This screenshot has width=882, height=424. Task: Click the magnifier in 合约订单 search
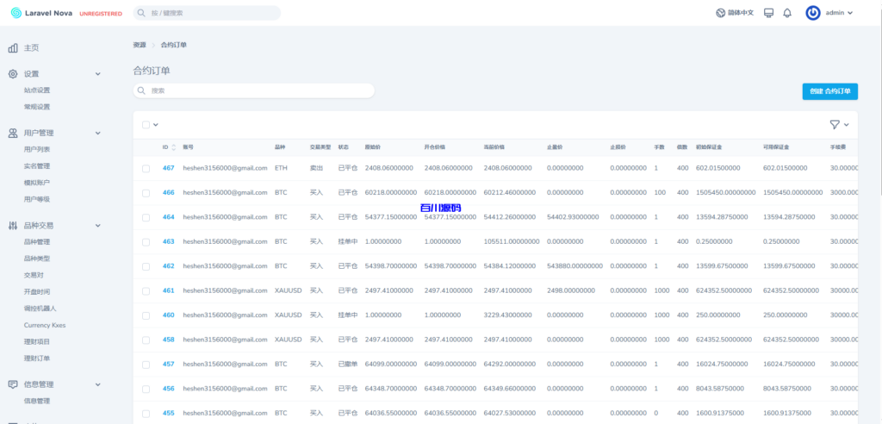click(x=141, y=90)
